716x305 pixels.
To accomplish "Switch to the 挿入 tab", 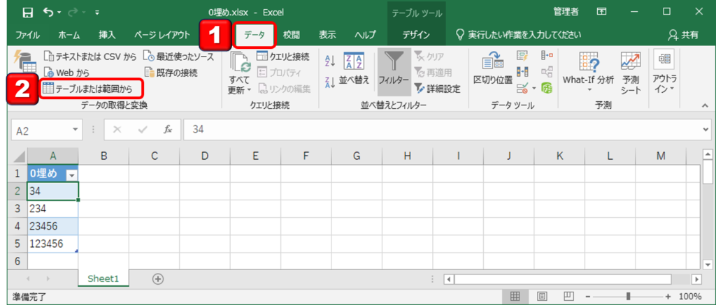I will [x=107, y=35].
